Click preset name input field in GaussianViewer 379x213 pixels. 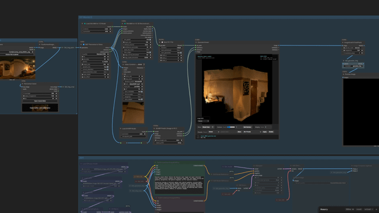228,132
